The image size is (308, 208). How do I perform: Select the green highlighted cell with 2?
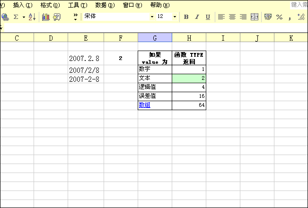click(189, 78)
